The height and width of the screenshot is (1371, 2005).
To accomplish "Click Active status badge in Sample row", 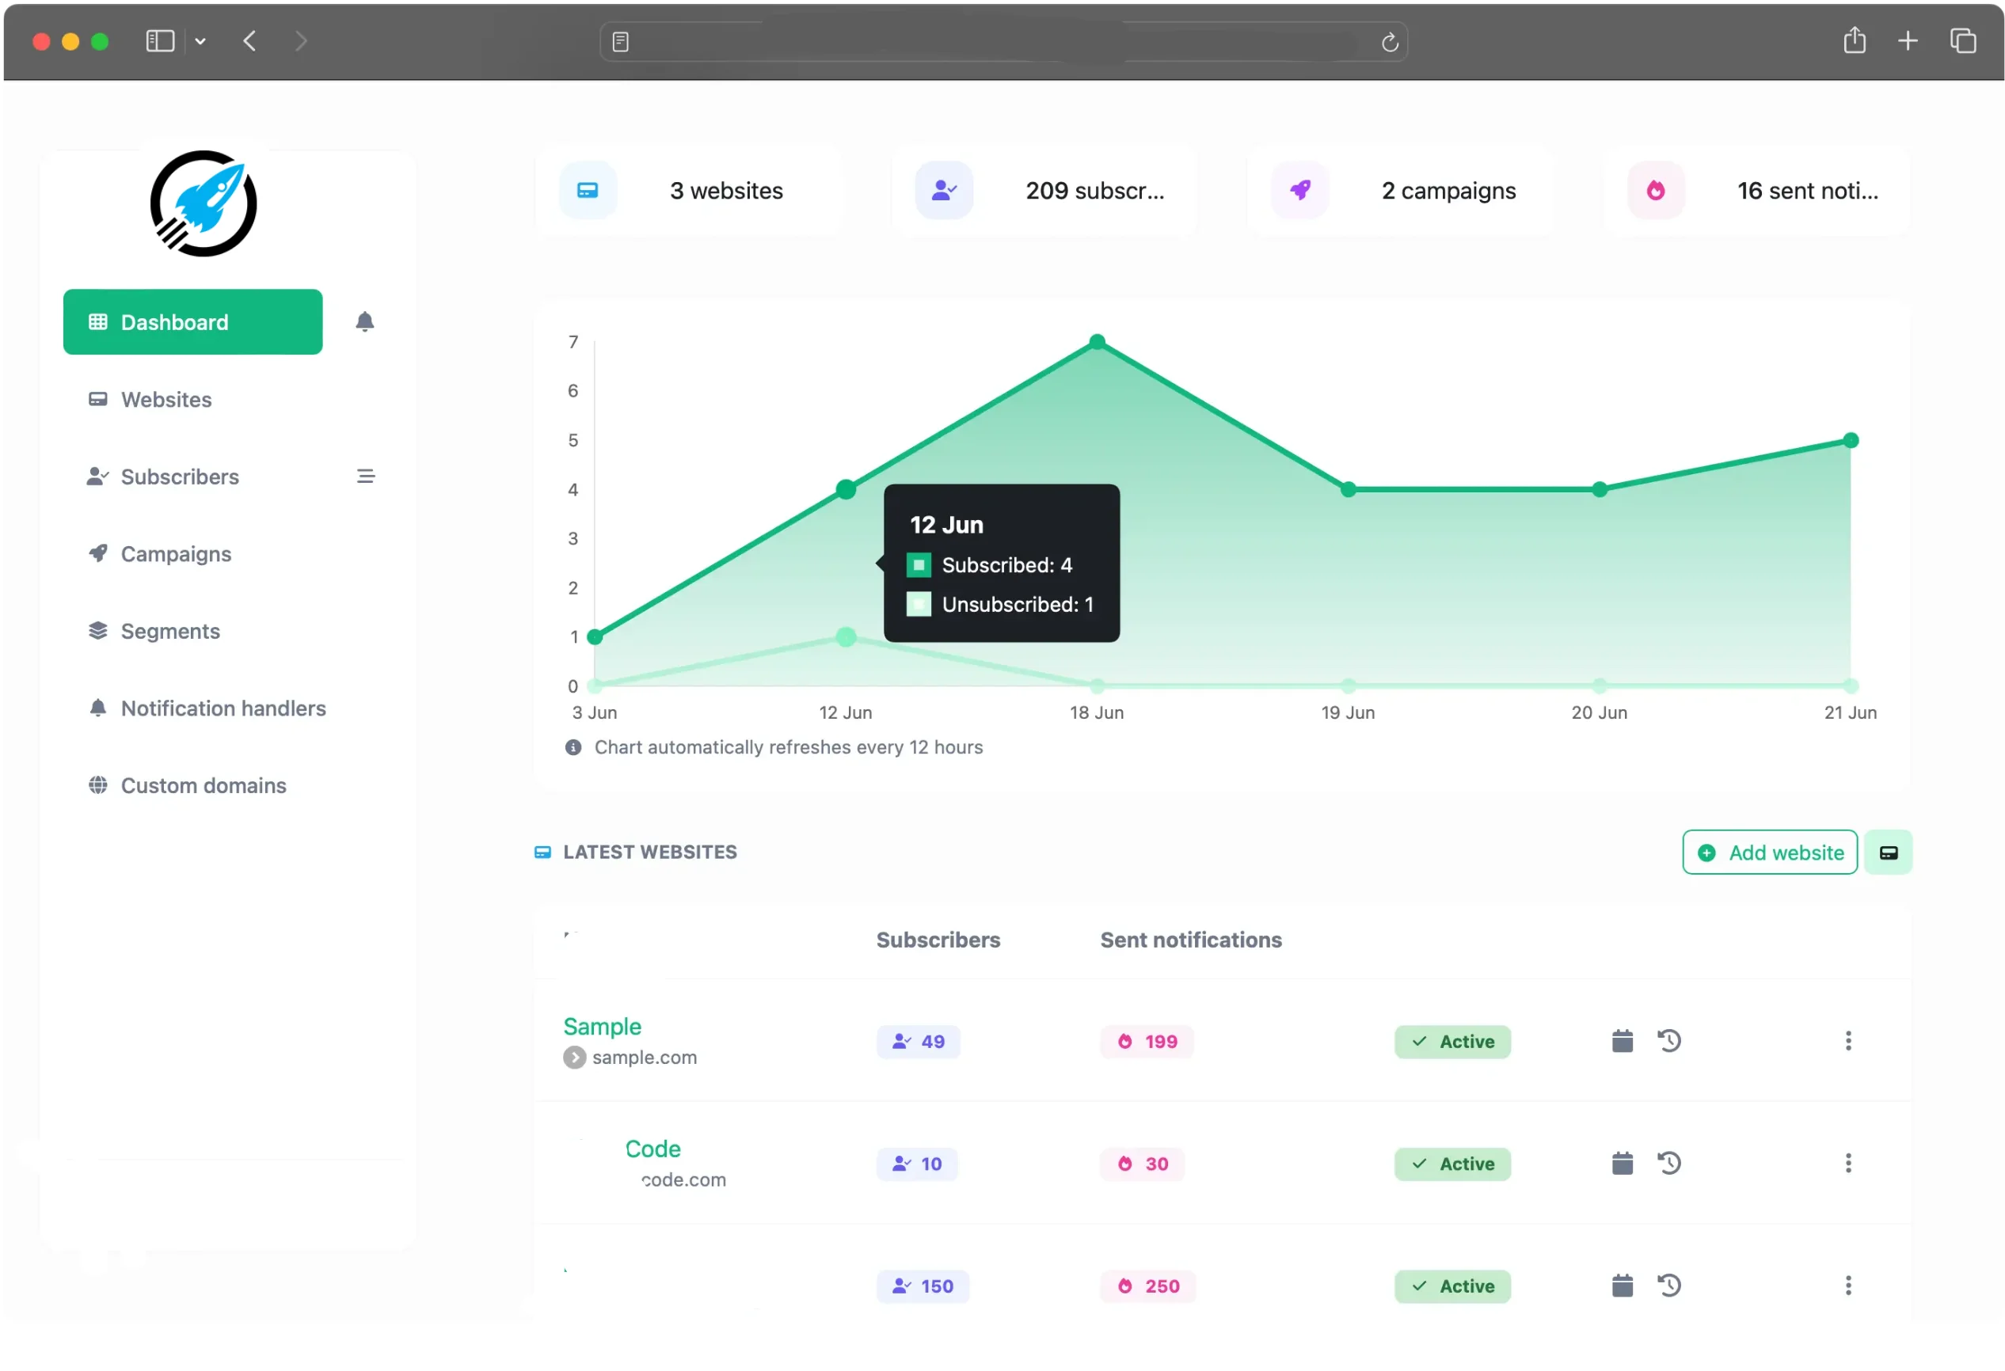I will pyautogui.click(x=1453, y=1041).
